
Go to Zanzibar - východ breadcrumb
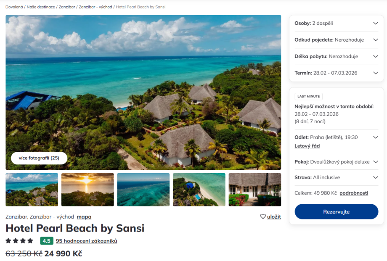coord(95,7)
